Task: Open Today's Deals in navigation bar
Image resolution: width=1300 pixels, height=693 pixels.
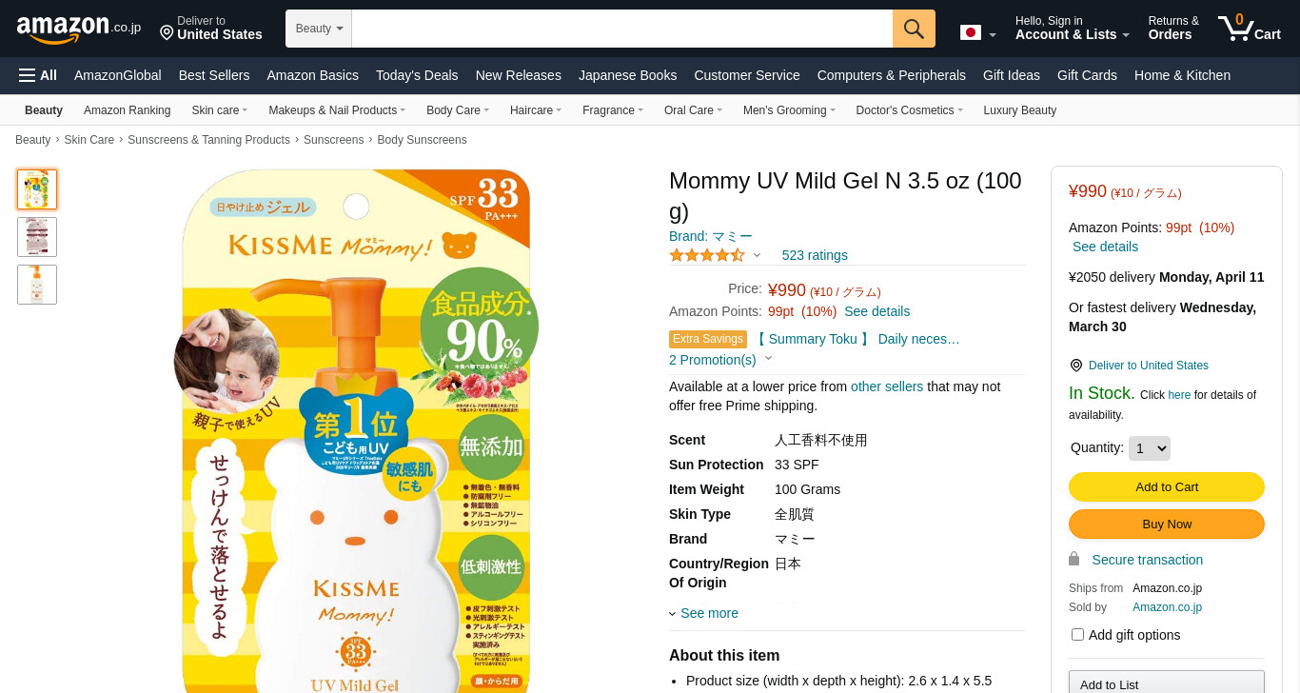Action: pos(417,75)
